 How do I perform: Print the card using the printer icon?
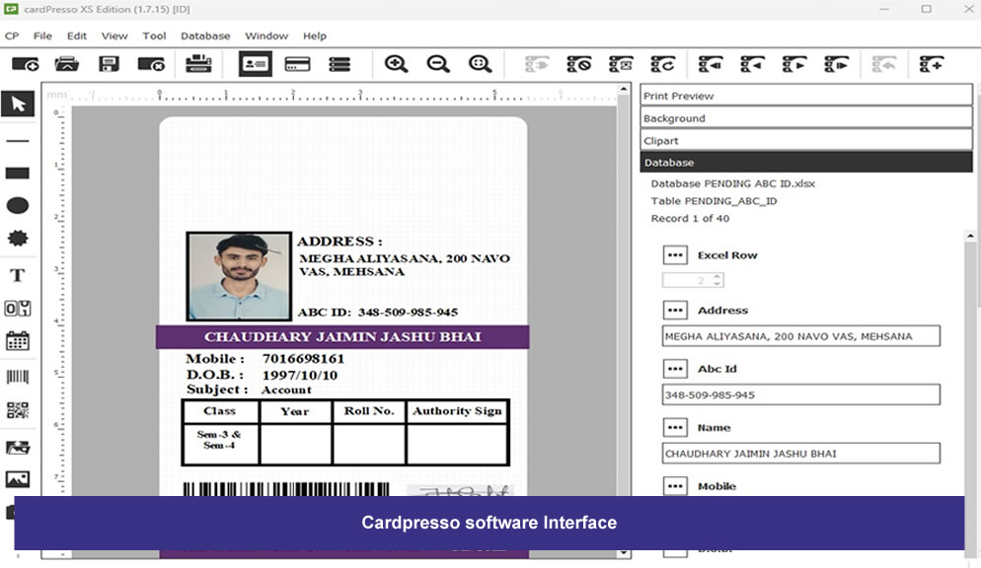198,64
